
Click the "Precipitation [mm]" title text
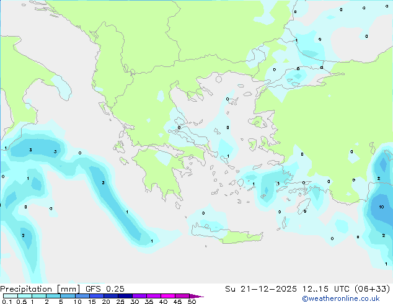coord(40,289)
